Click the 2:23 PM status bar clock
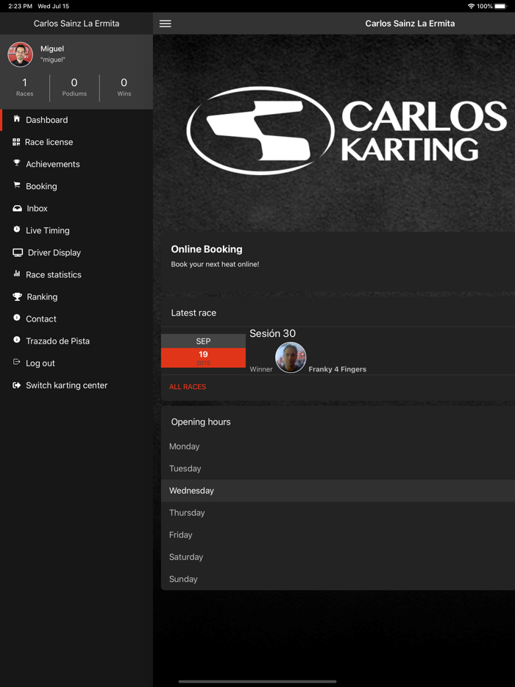 coord(20,6)
